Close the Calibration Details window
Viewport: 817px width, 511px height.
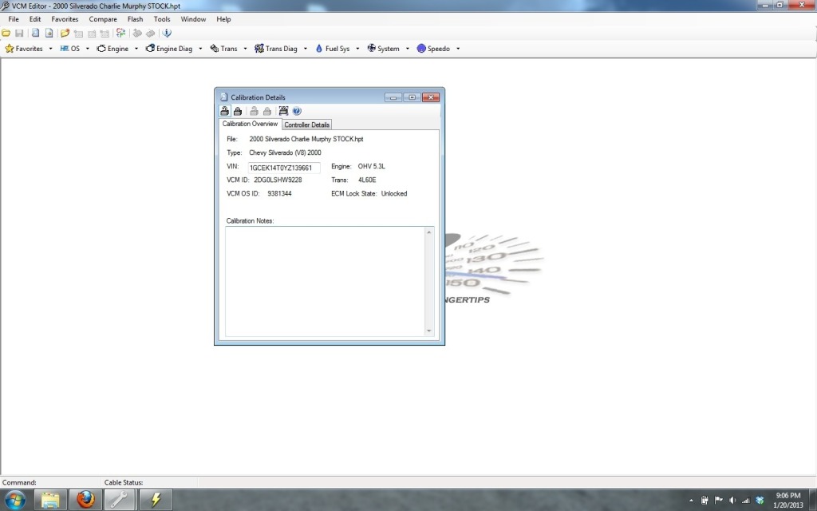click(430, 97)
